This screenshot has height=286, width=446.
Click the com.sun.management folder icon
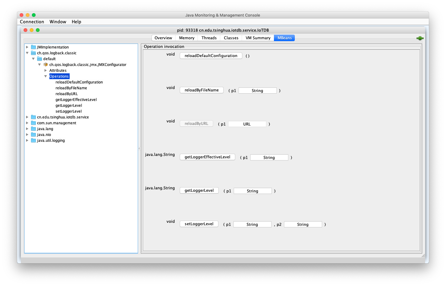(34, 123)
